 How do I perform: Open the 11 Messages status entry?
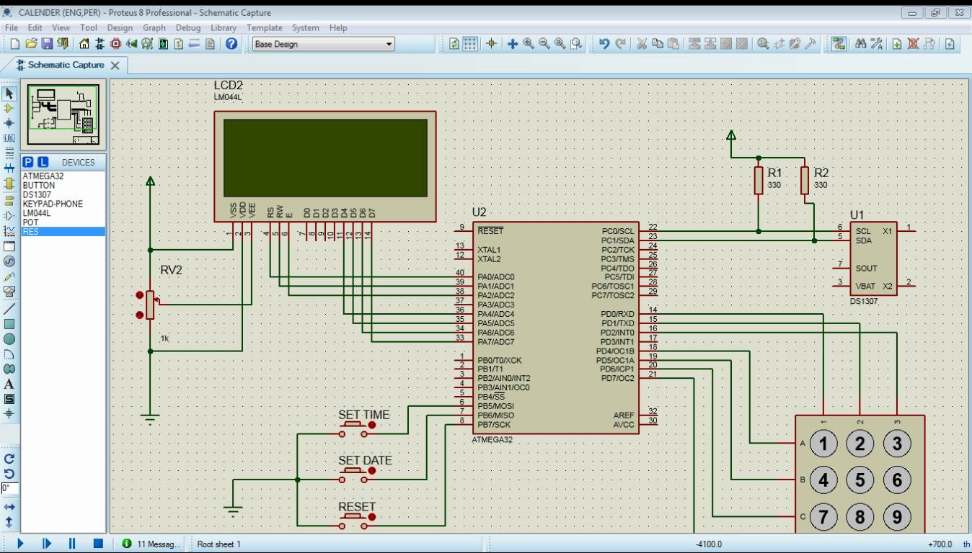(x=152, y=544)
